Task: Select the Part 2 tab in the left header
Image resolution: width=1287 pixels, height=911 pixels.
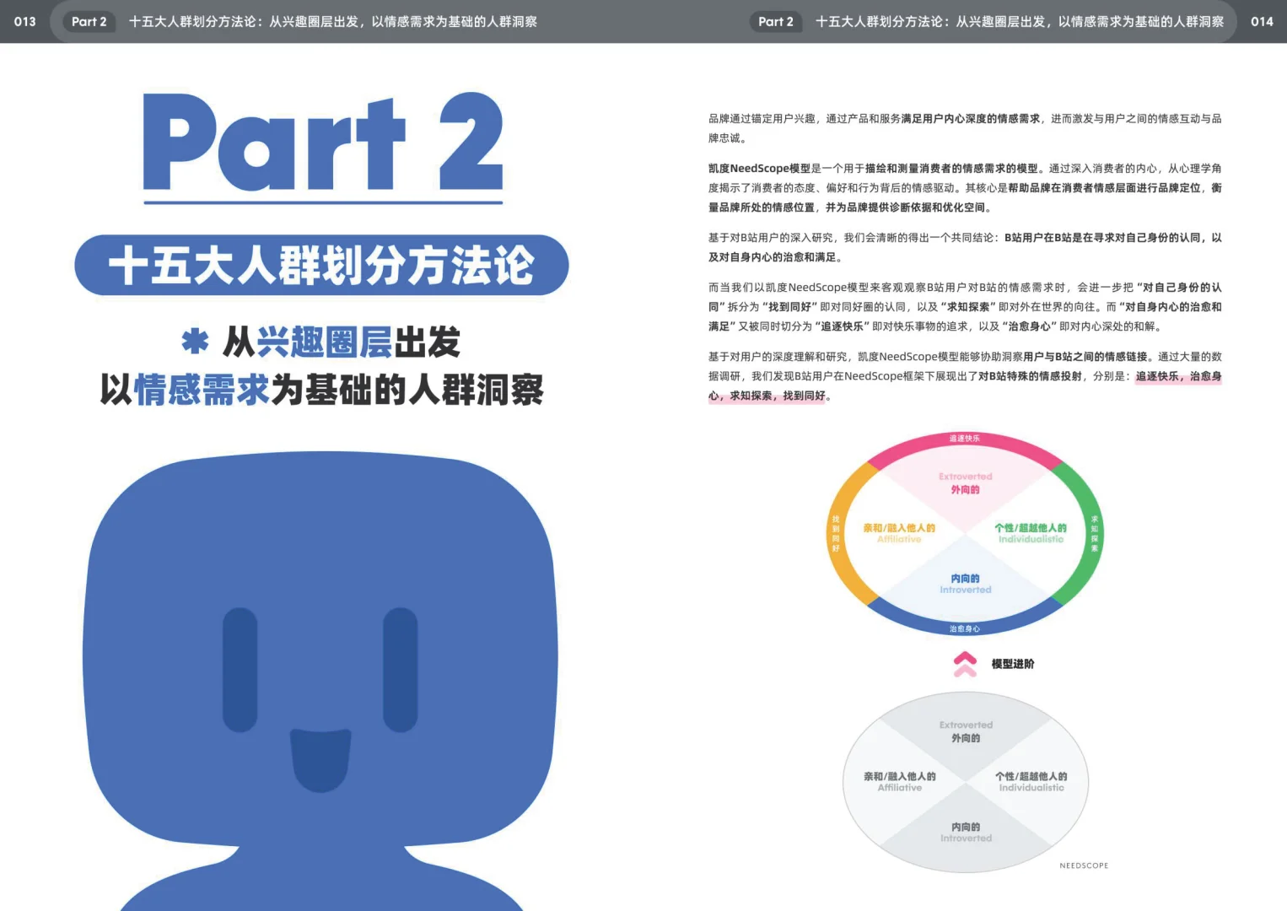Action: point(88,22)
